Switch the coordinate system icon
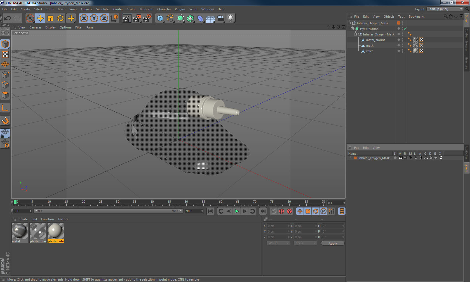Viewport: 470px width, 282px height. (114, 18)
